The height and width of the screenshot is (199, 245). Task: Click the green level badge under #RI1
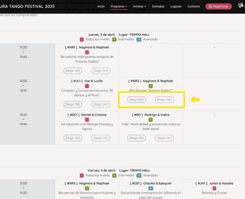(x=150, y=120)
